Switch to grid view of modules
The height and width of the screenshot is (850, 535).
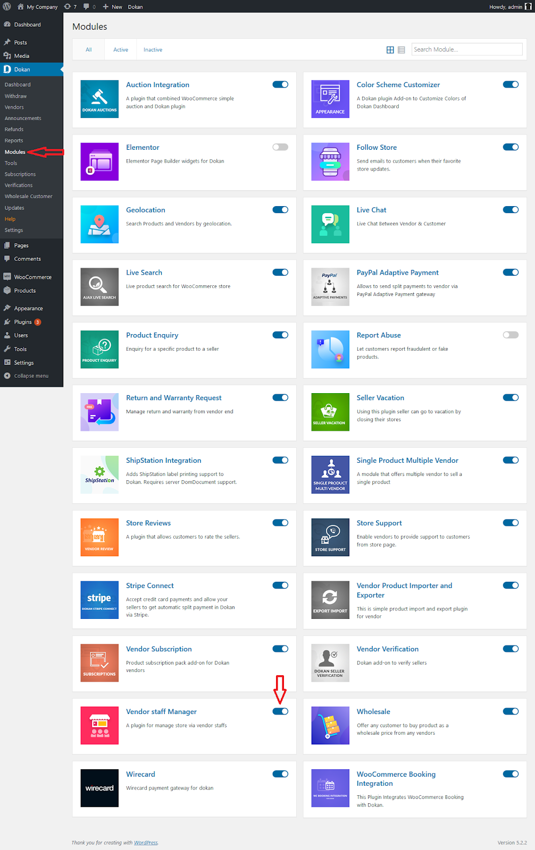point(390,50)
